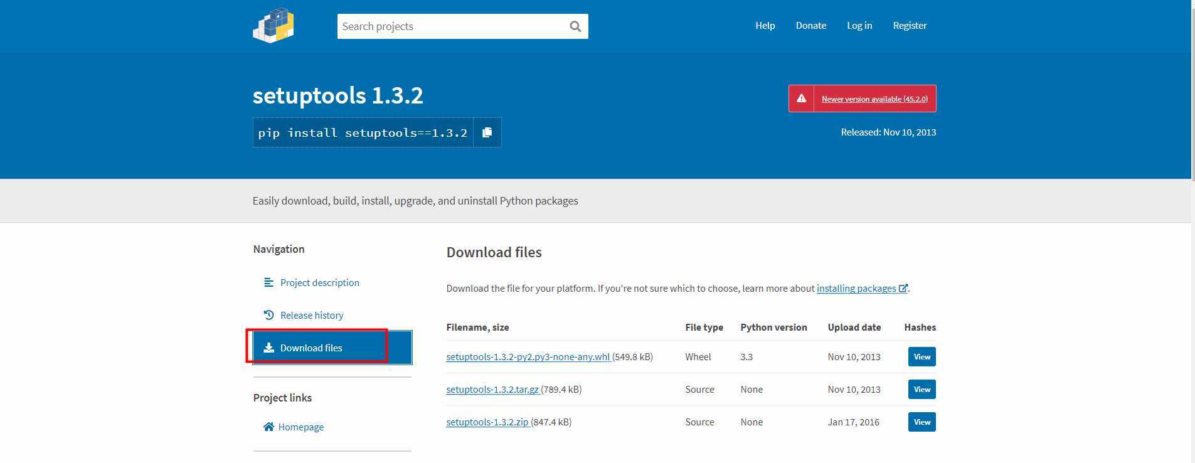This screenshot has width=1195, height=463.
Task: Click the Wheel file type cell
Action: pyautogui.click(x=698, y=356)
